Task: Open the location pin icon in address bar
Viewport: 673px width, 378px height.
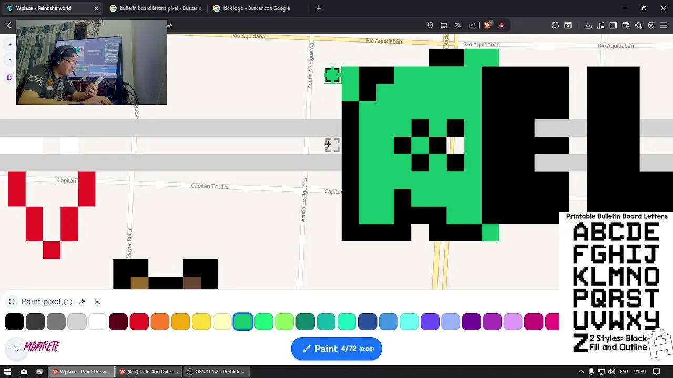Action: point(430,25)
